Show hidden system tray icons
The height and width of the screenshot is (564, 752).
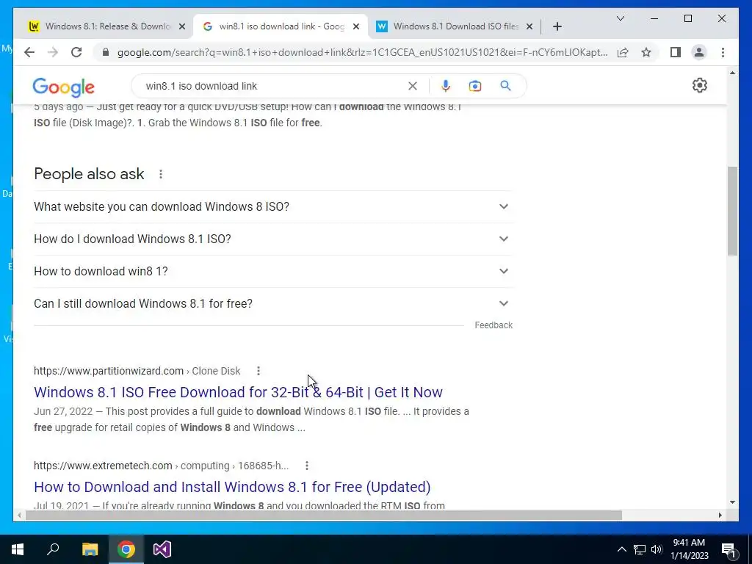[x=621, y=549]
